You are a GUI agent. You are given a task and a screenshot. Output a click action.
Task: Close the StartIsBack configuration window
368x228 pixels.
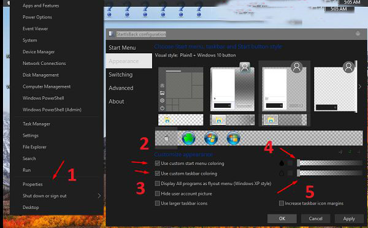(x=358, y=34)
